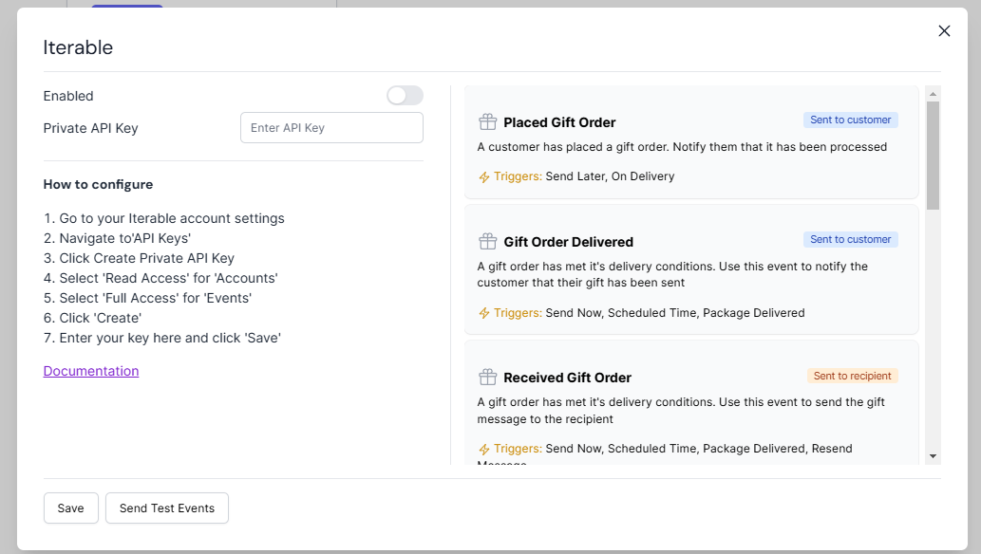This screenshot has width=981, height=554.
Task: Click the gift icon beside Received Gift Order
Action: coord(487,377)
